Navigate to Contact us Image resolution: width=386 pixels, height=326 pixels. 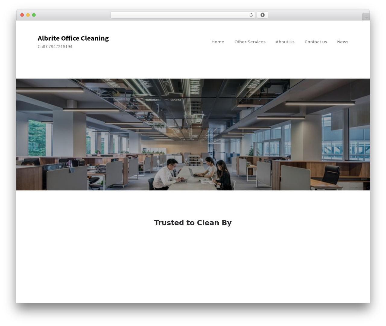[x=316, y=42]
